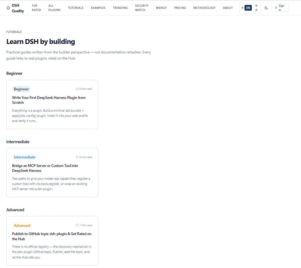Click clock icon next to 6 min read

pos(77,89)
